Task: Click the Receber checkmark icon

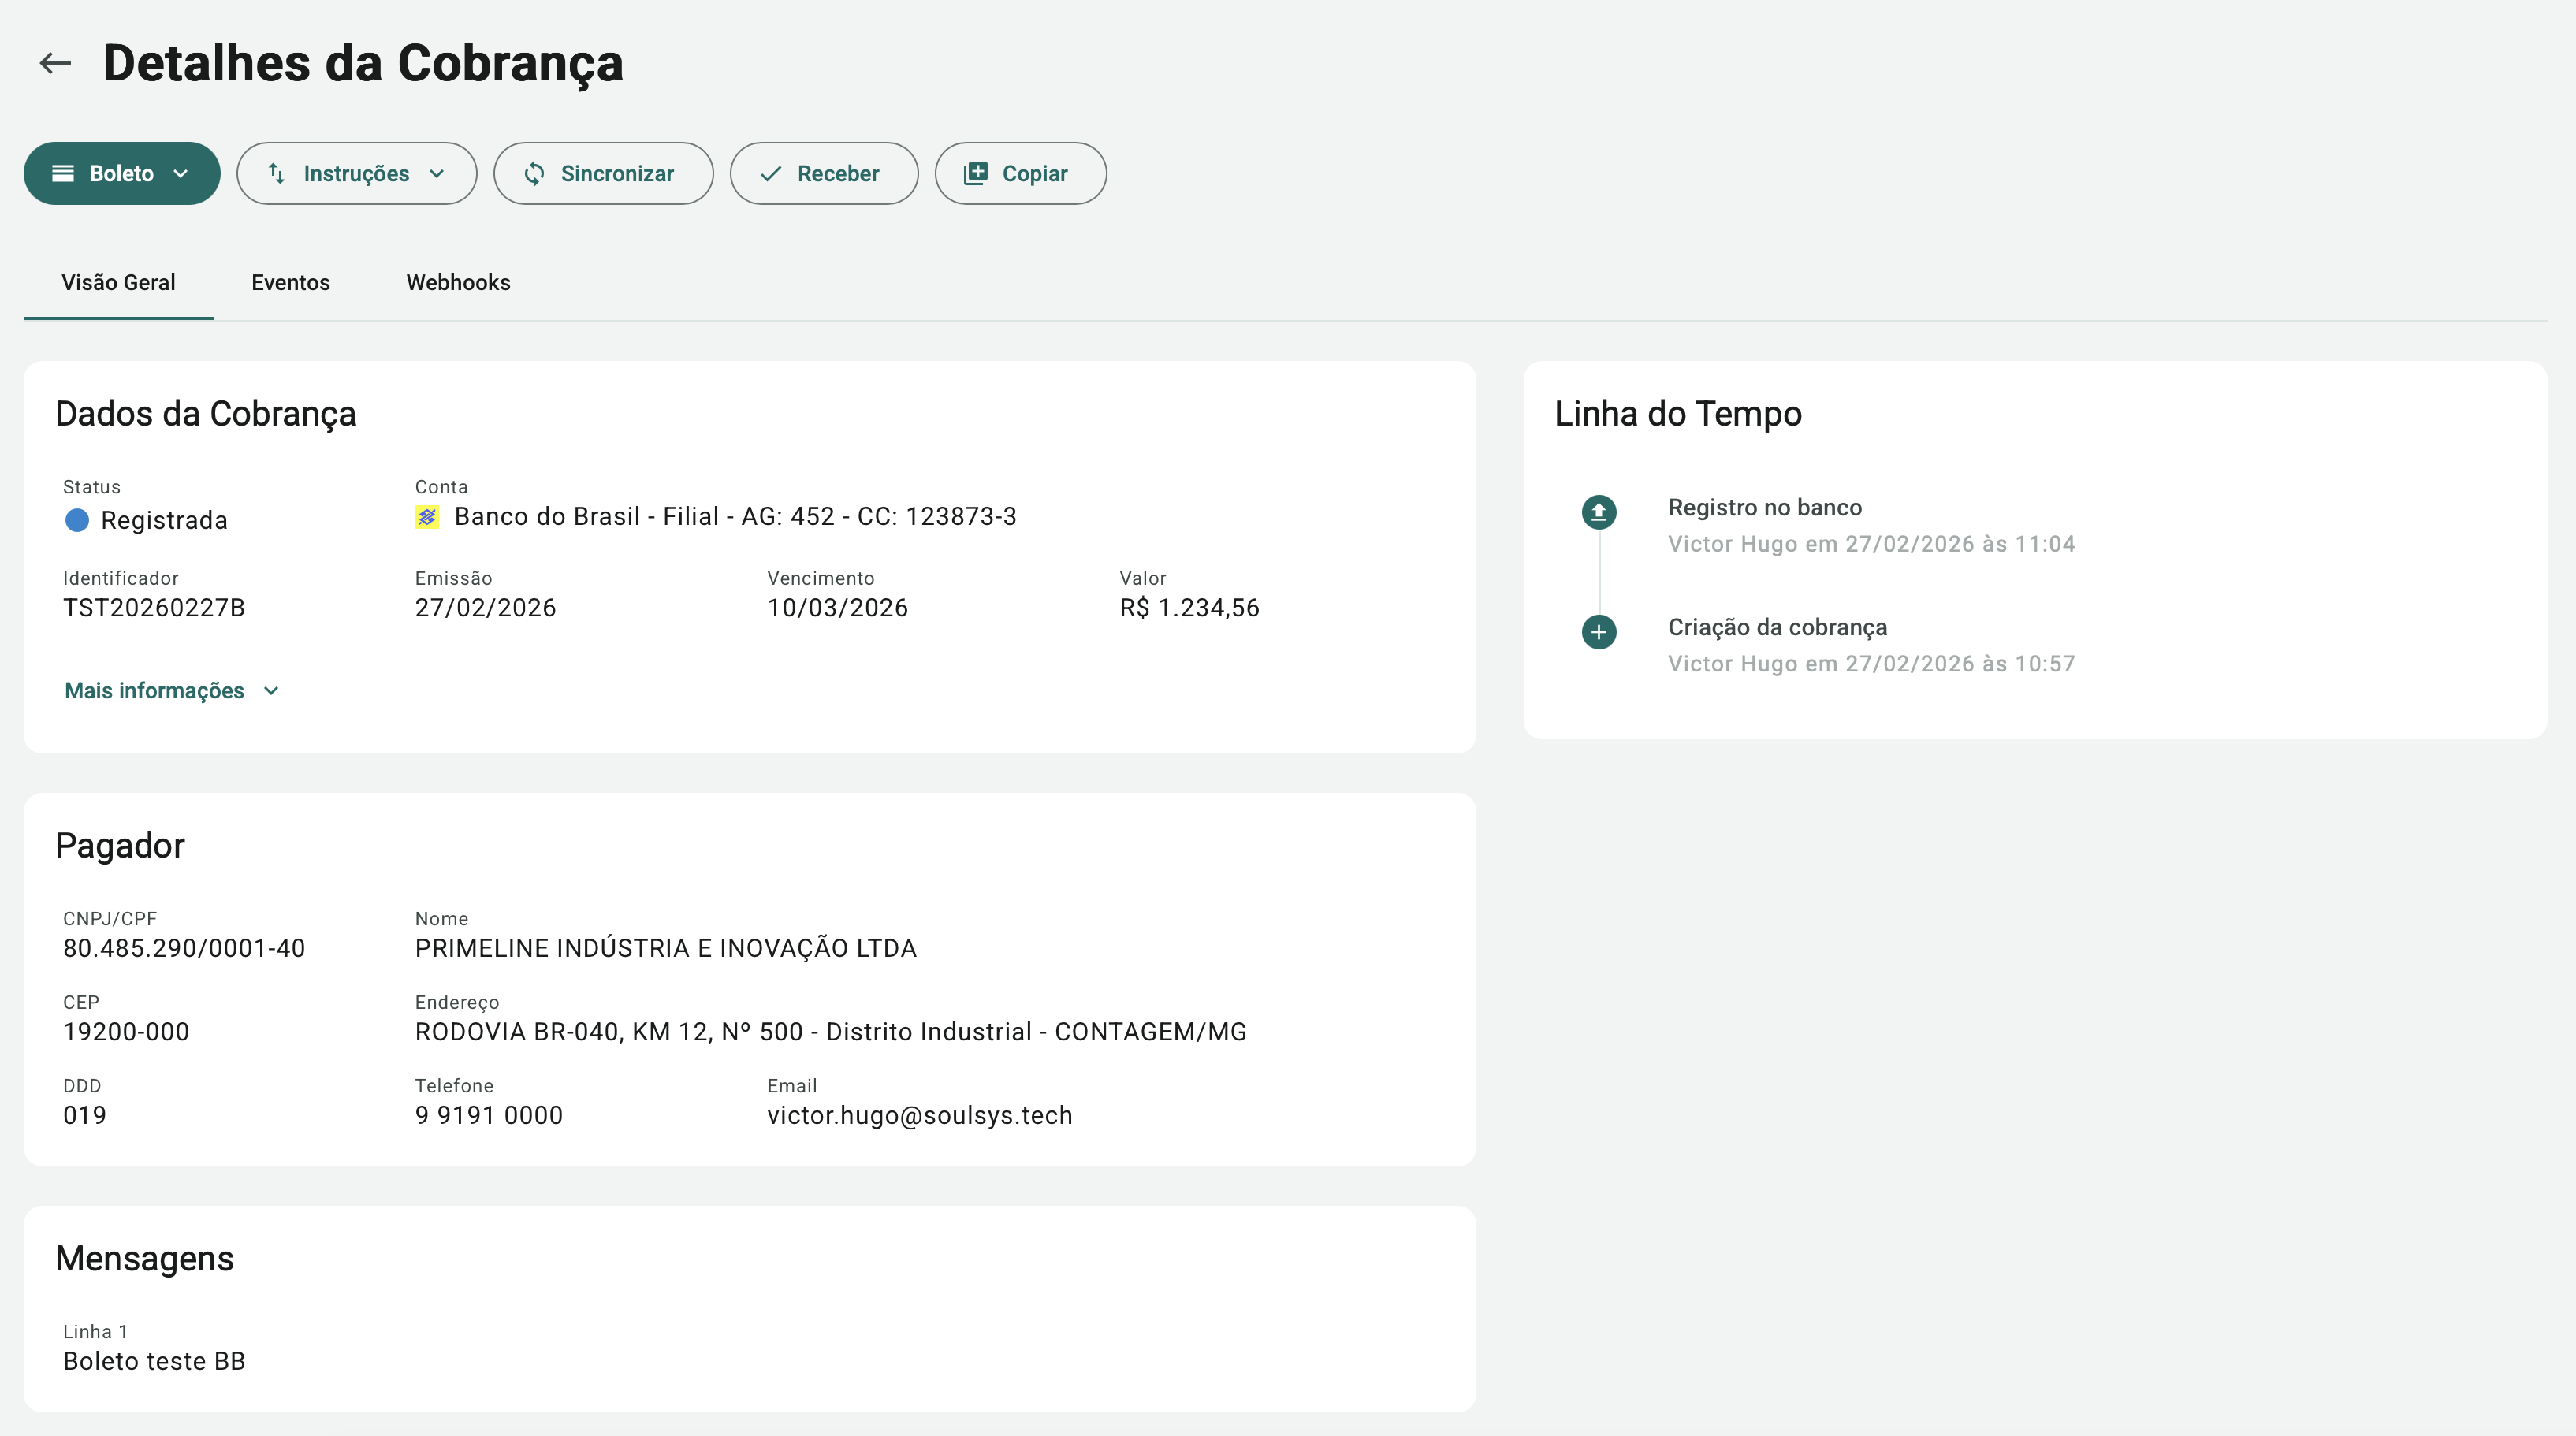Action: [770, 173]
